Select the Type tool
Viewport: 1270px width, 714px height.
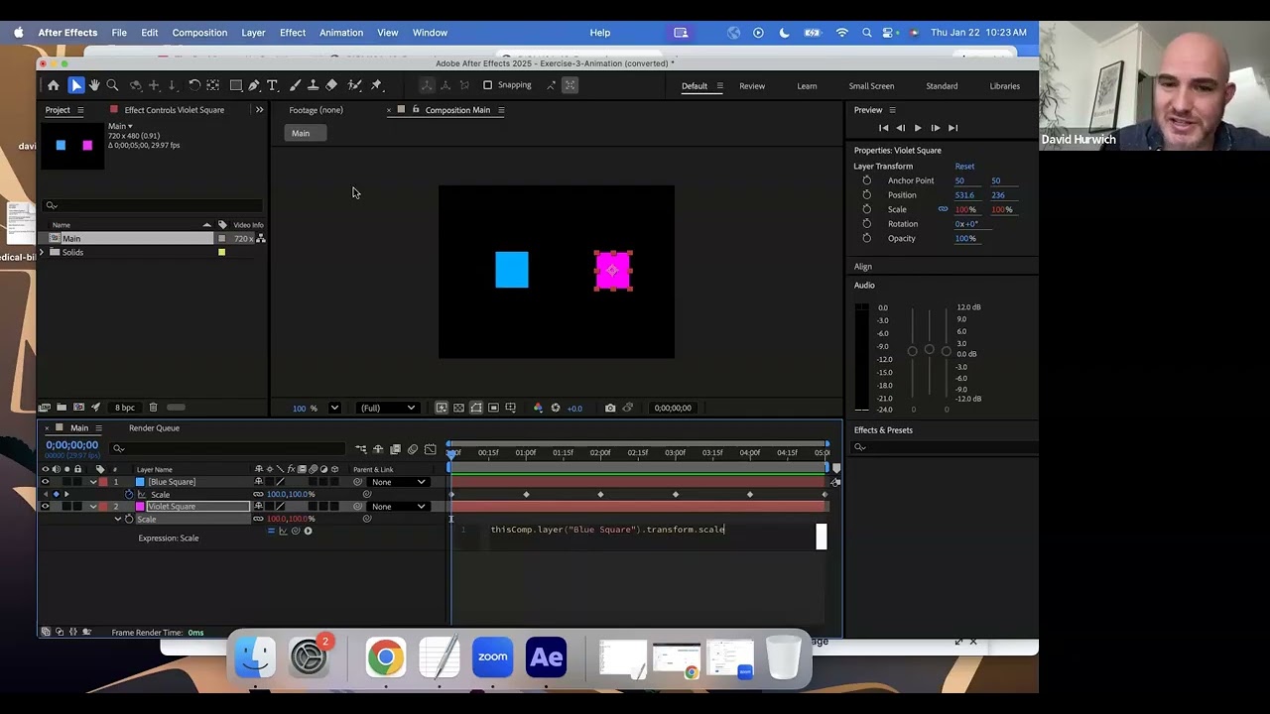tap(273, 85)
